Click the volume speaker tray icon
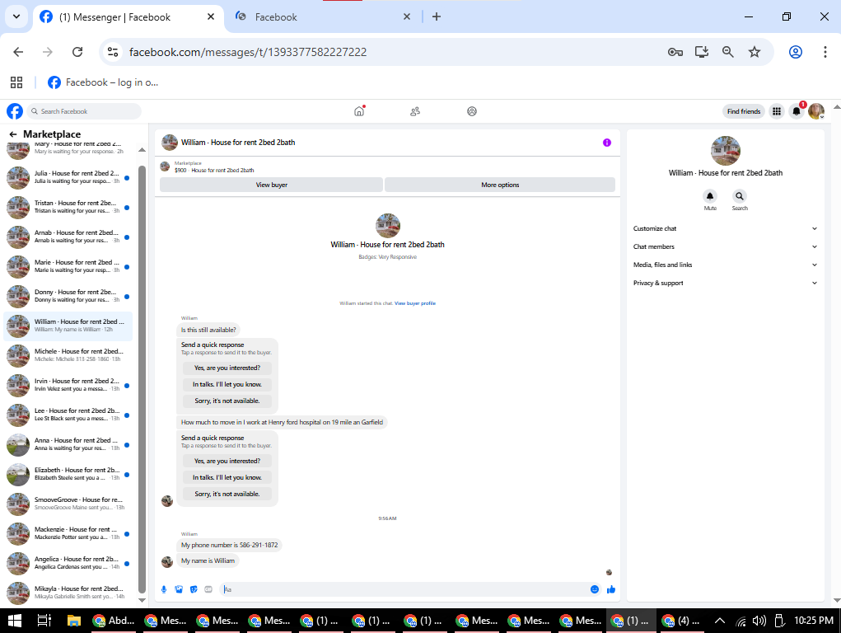 click(759, 621)
